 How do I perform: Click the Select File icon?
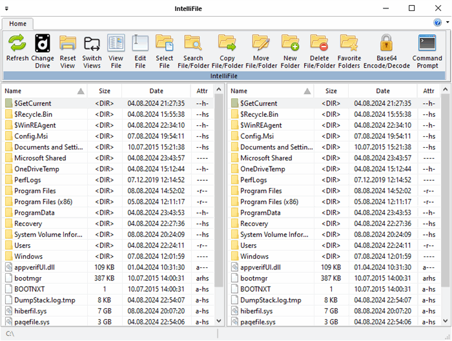[164, 43]
